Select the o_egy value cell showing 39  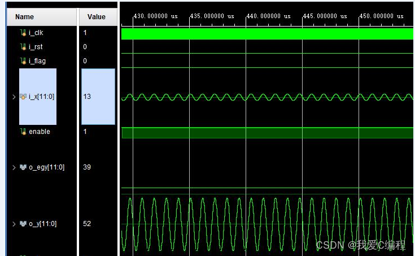[x=98, y=167]
